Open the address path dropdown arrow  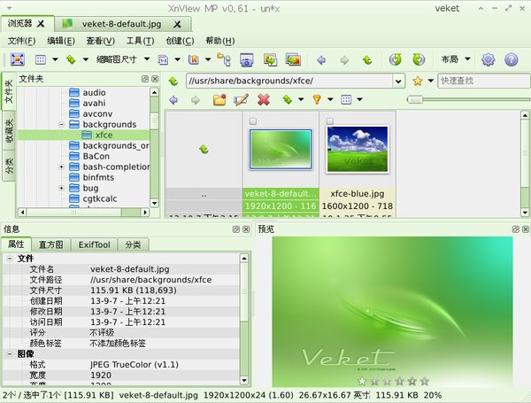[398, 81]
